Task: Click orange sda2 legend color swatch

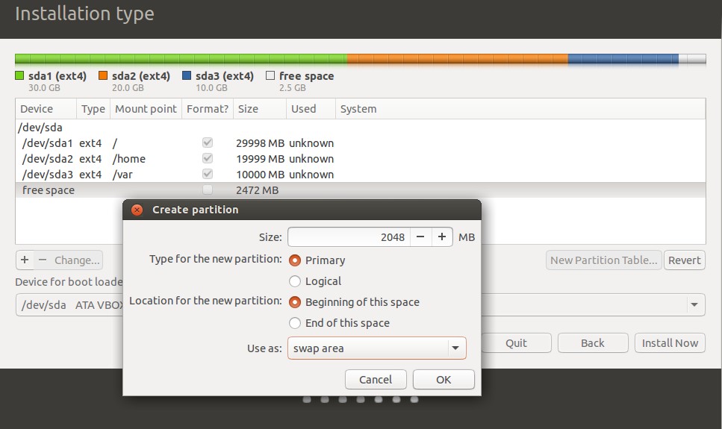Action: point(103,75)
